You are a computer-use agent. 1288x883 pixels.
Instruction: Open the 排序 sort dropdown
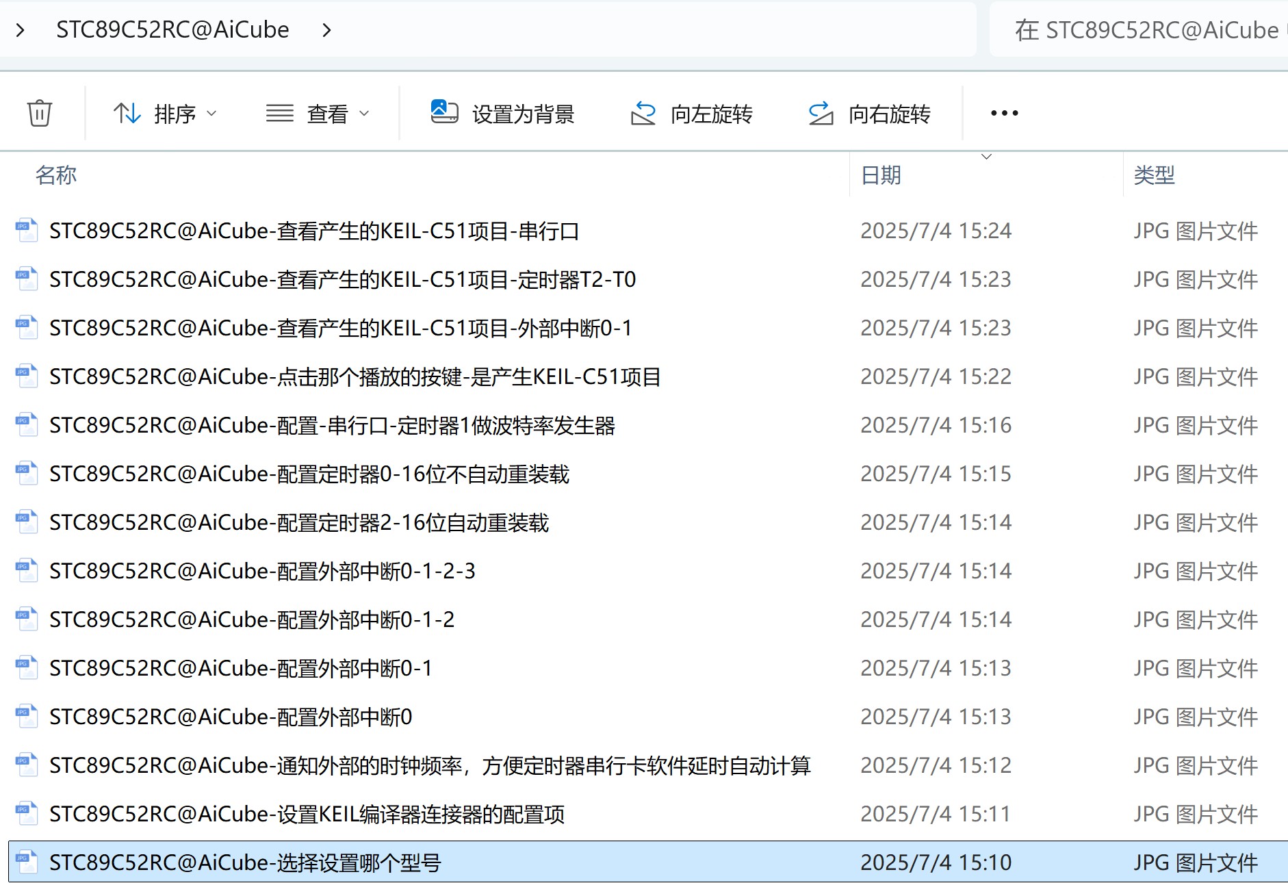(x=165, y=114)
